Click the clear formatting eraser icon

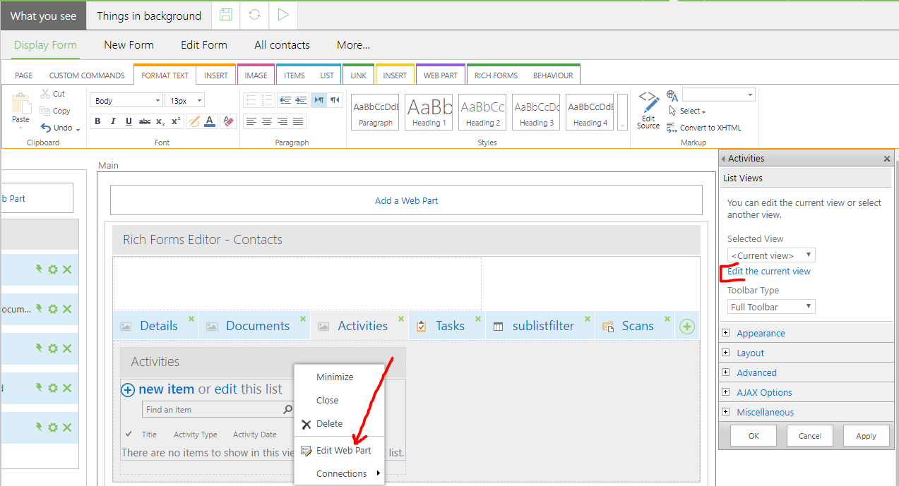[227, 121]
